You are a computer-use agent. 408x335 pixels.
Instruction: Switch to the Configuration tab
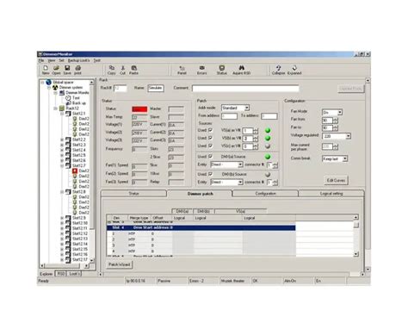click(x=265, y=194)
